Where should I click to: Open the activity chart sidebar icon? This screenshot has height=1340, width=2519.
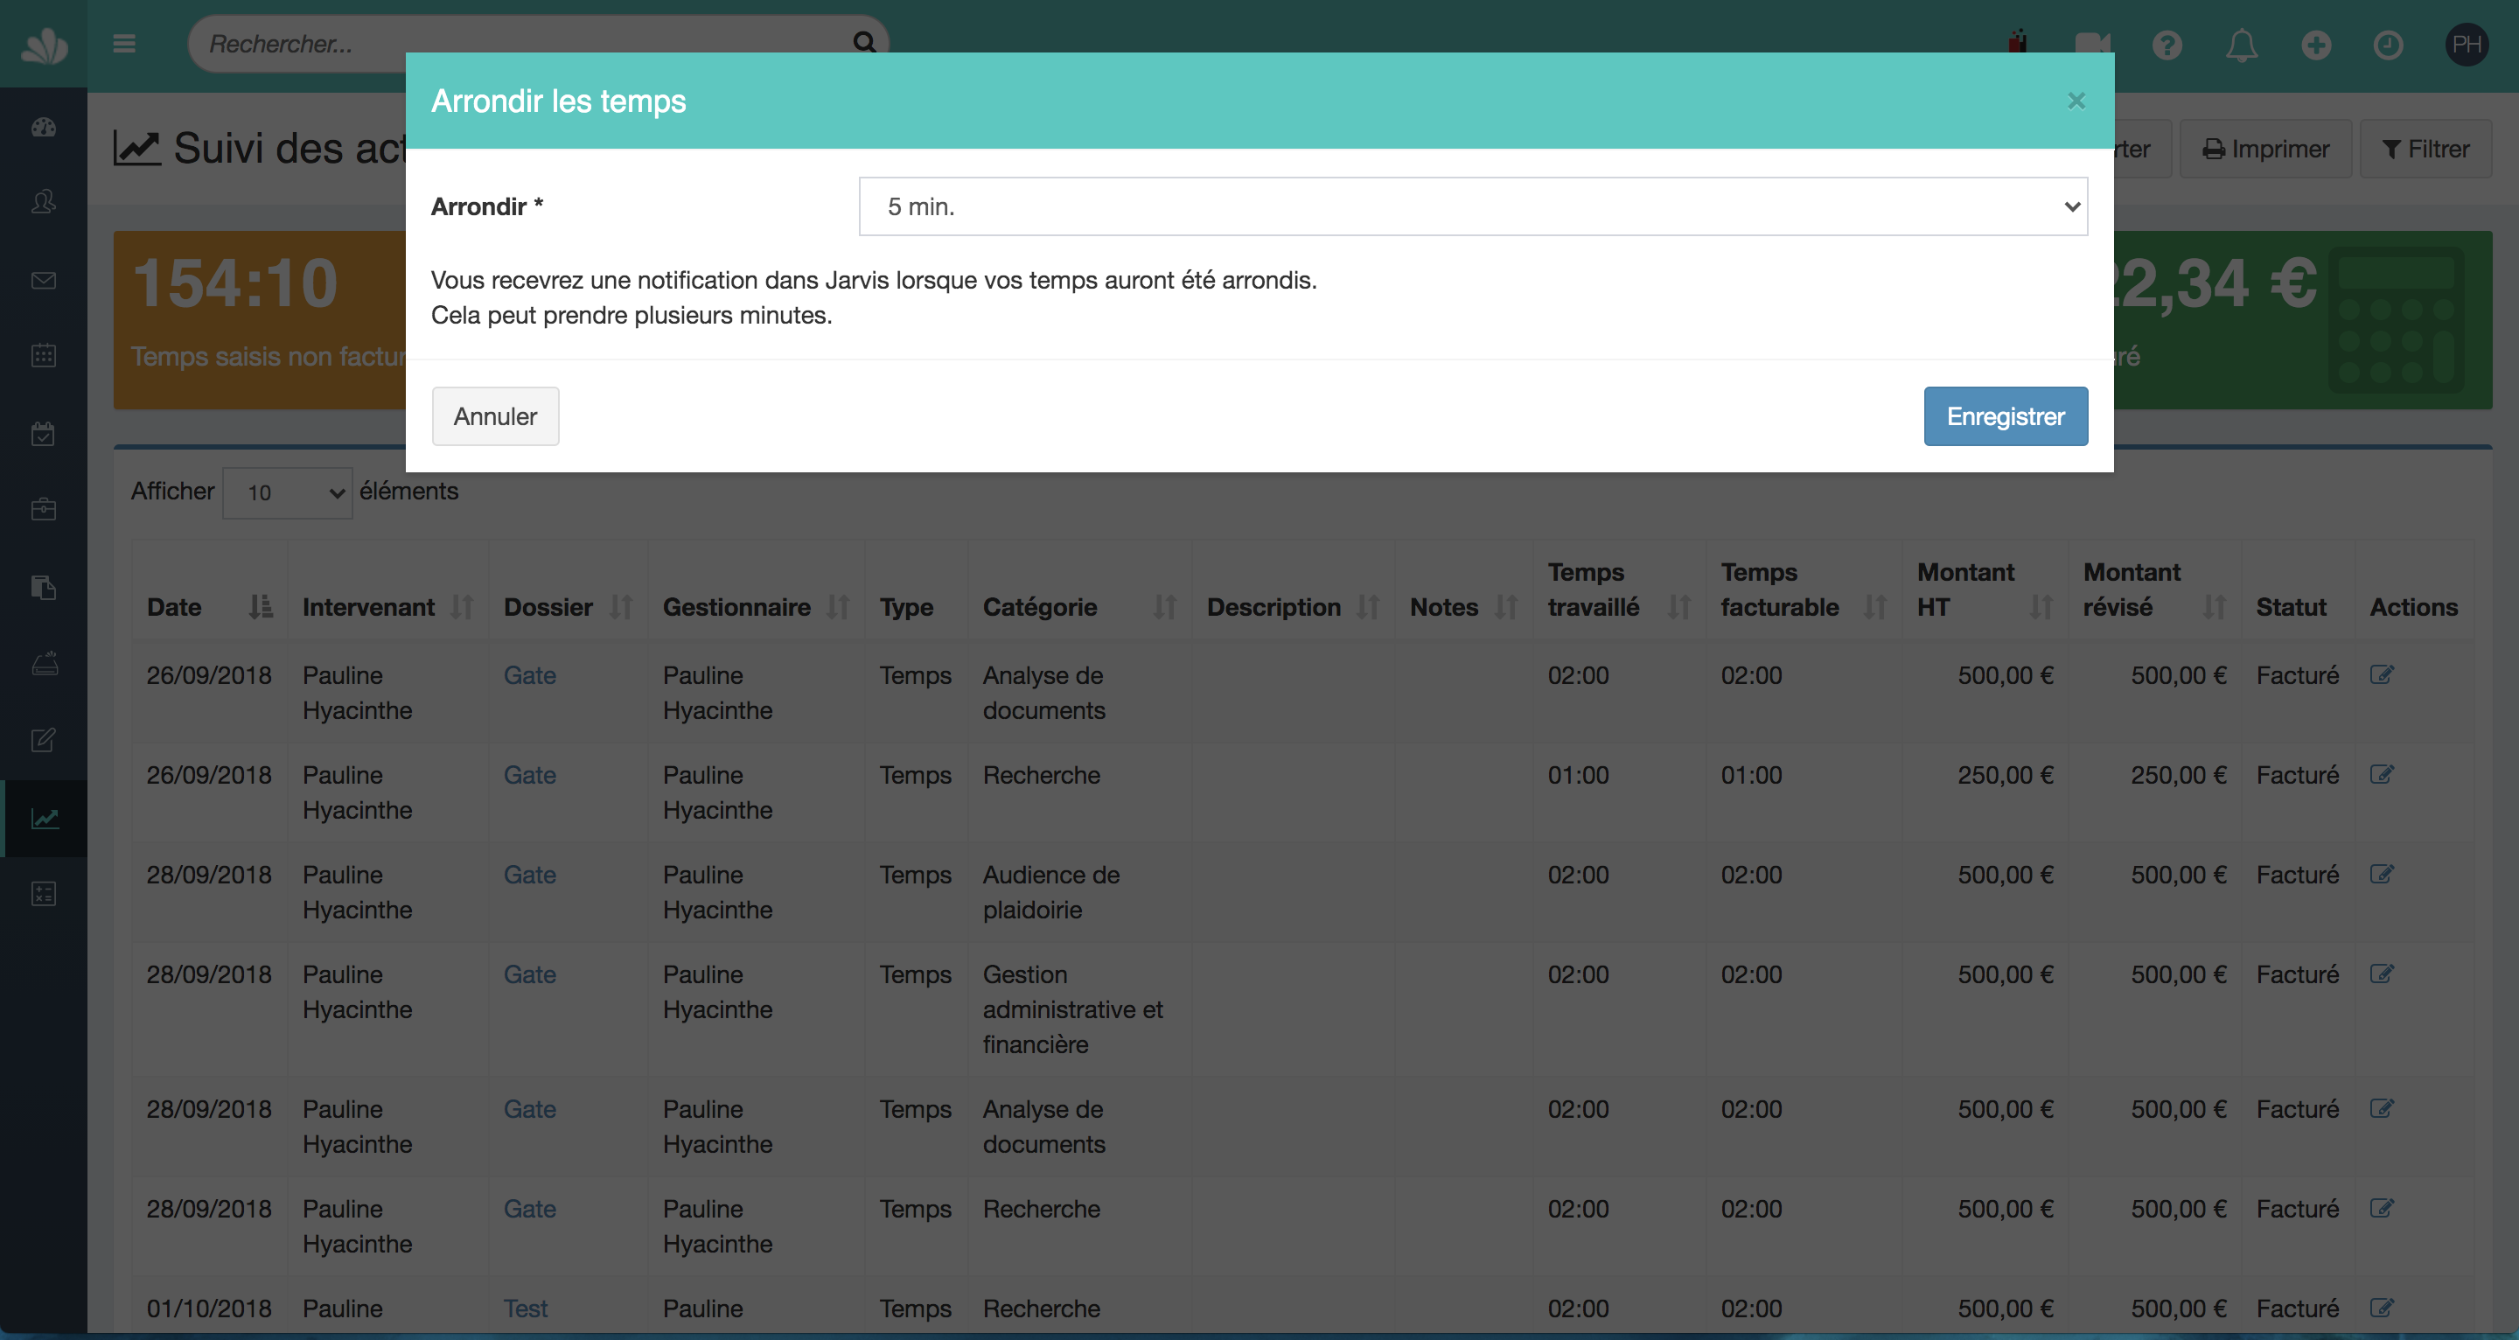[44, 819]
